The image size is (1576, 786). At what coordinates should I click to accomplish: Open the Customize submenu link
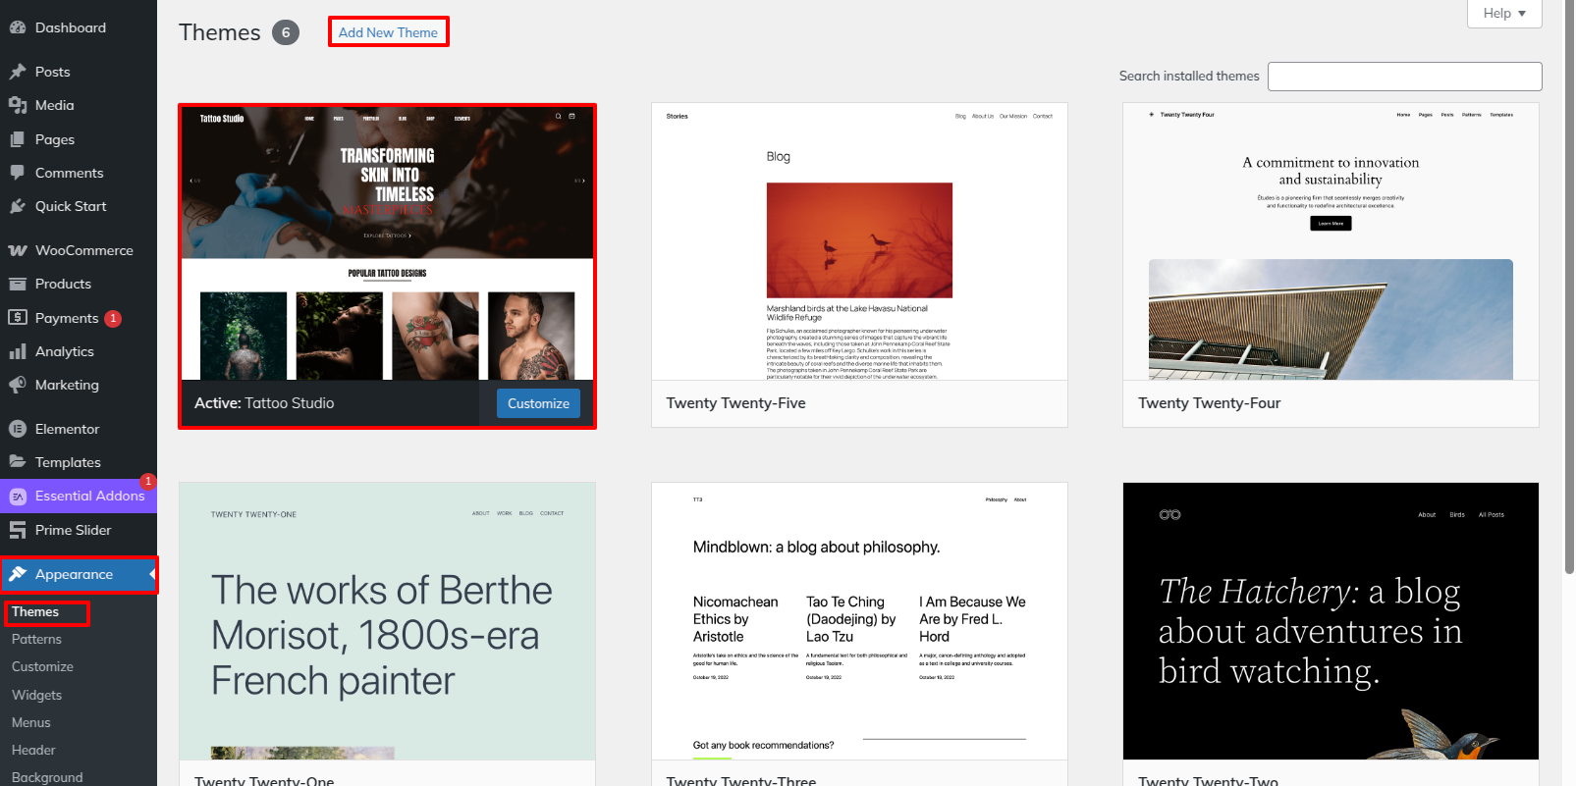click(x=42, y=666)
